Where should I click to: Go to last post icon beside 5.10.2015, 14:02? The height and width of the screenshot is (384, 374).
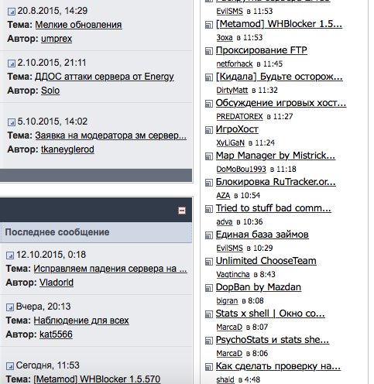(x=12, y=122)
